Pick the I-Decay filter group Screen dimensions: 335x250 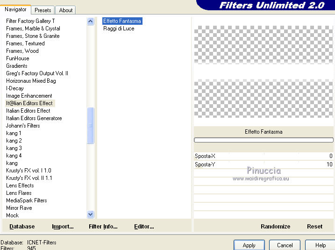pos(15,88)
